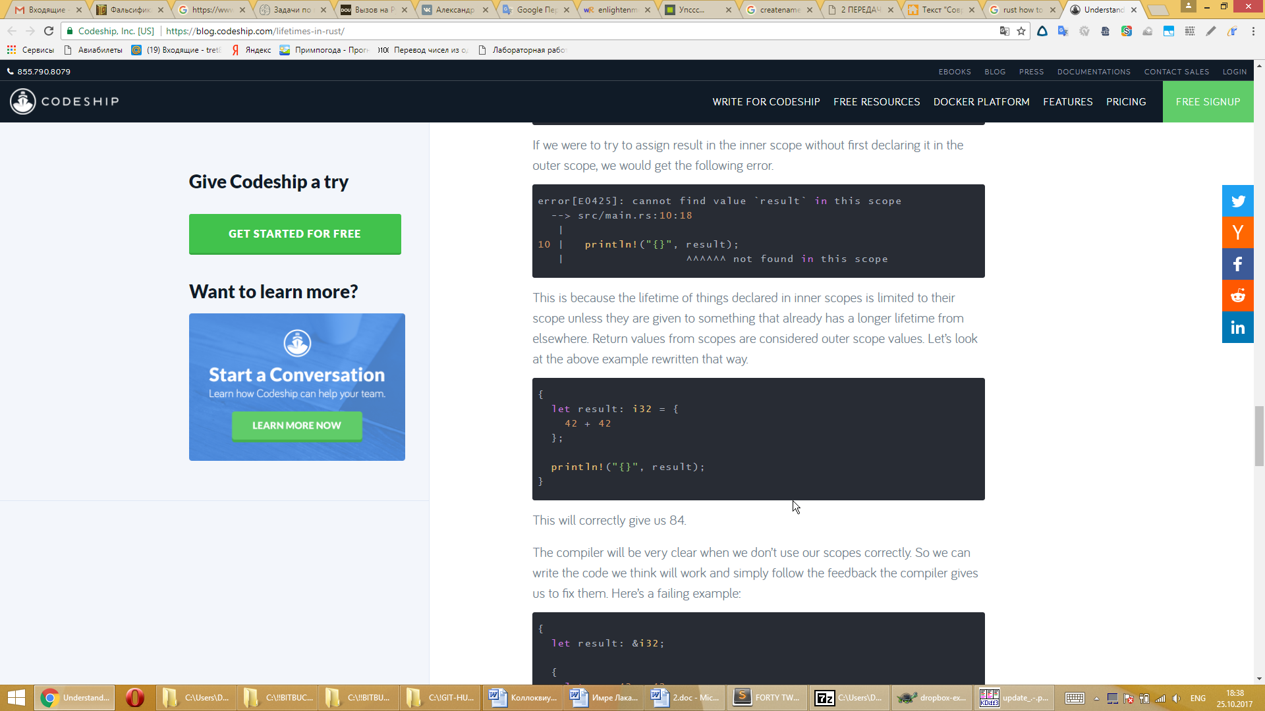Viewport: 1265px width, 711px height.
Task: Share article on LinkedIn
Action: pyautogui.click(x=1237, y=327)
